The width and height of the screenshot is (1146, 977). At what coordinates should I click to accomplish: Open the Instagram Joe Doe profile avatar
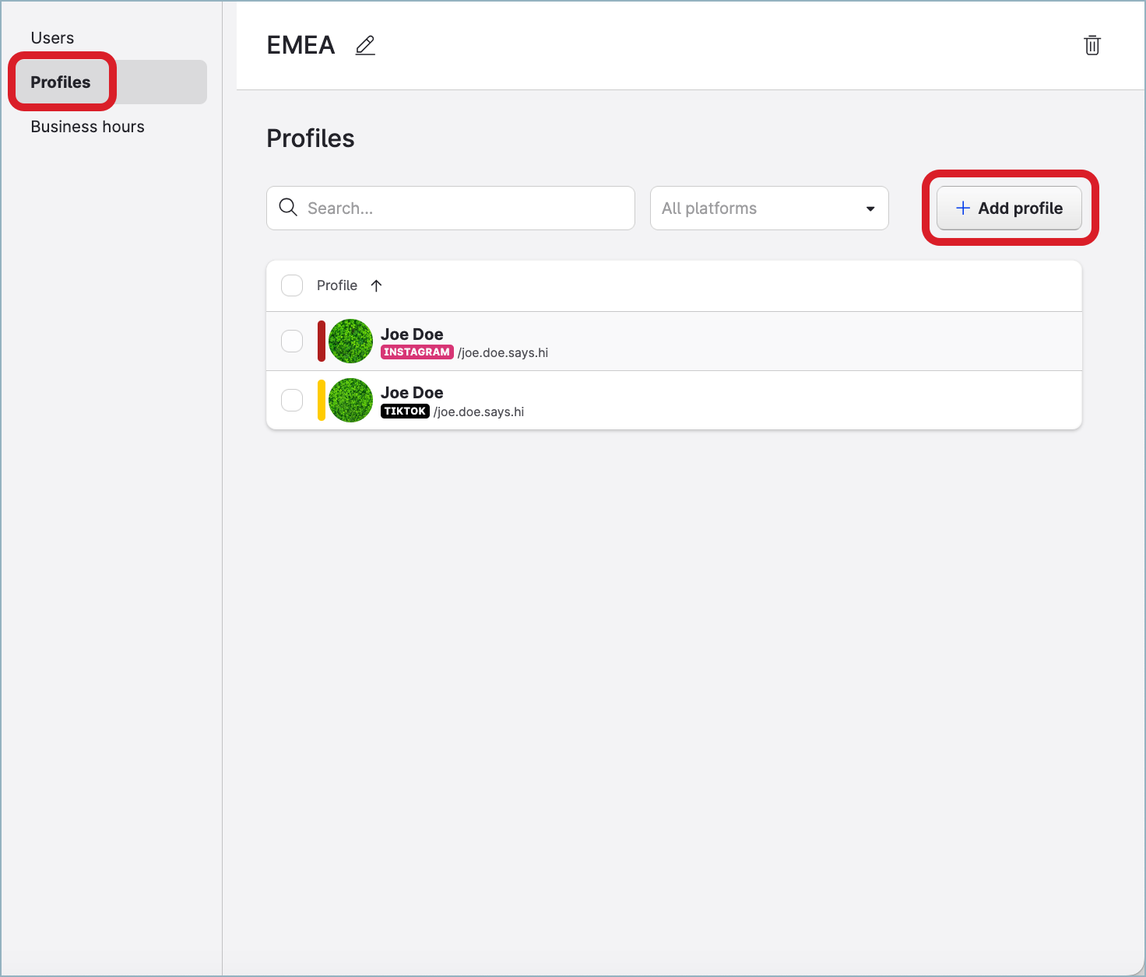(350, 341)
